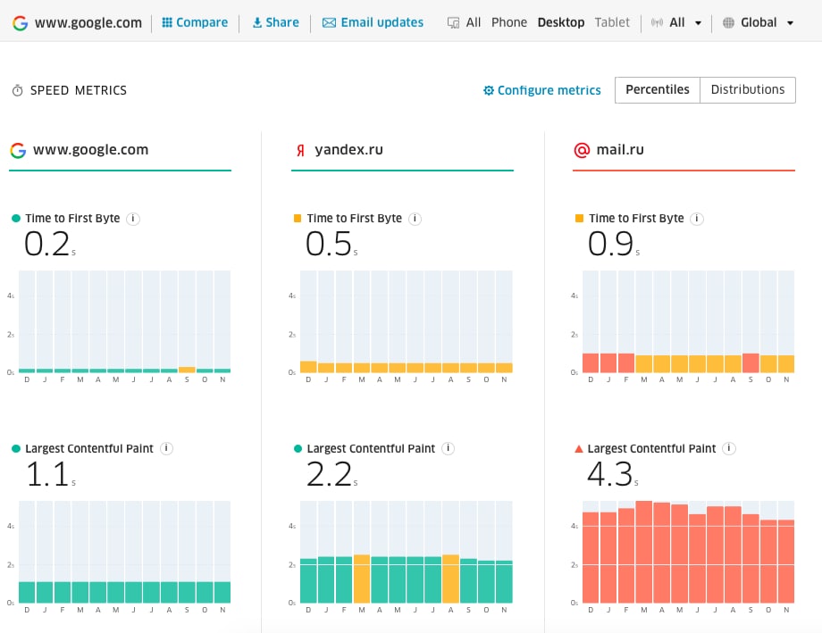Click the mail.ru @ logo icon
Image resolution: width=822 pixels, height=633 pixels.
582,150
